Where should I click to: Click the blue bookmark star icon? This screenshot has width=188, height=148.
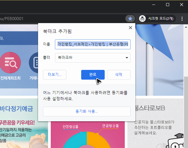(130, 19)
